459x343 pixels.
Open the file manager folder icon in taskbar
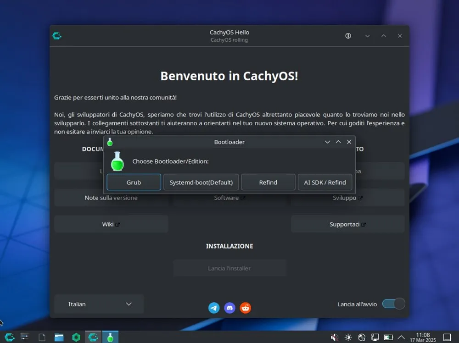[x=59, y=337]
